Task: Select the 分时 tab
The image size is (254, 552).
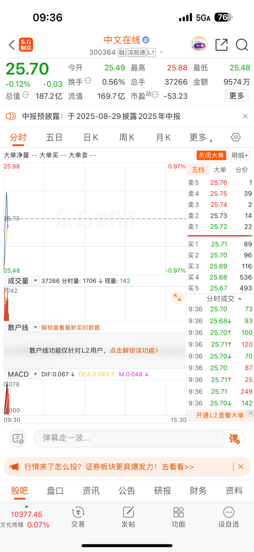Action: pos(18,137)
